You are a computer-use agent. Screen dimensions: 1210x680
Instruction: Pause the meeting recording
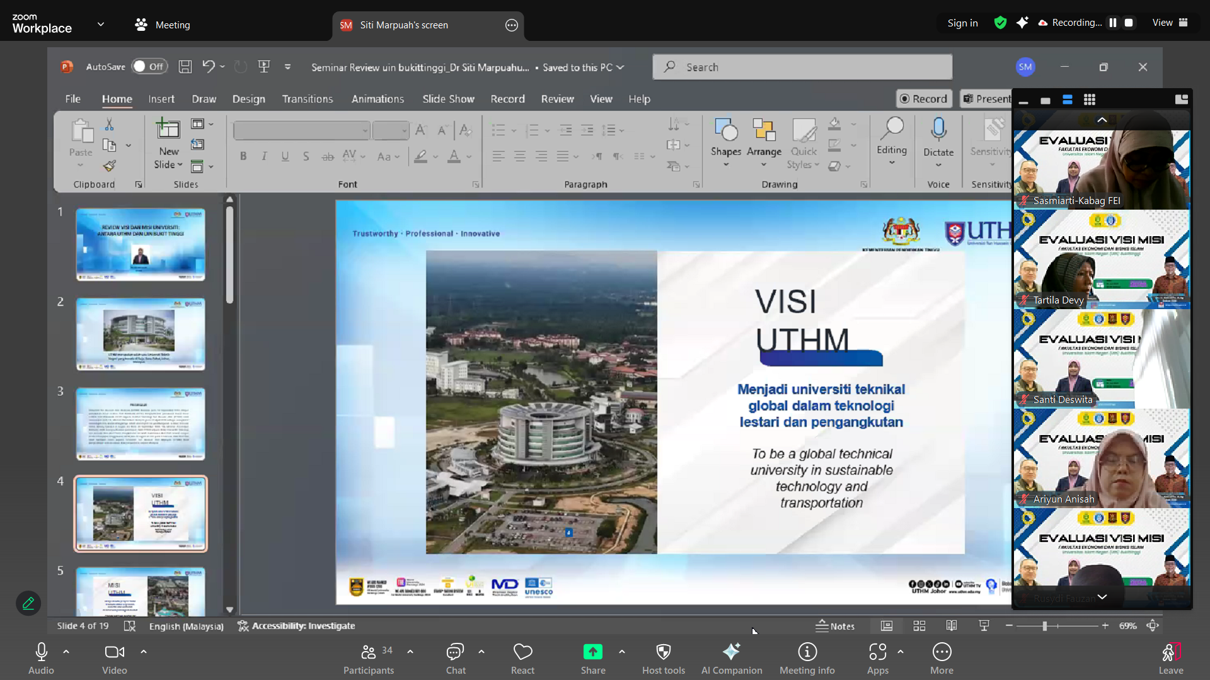(1113, 23)
